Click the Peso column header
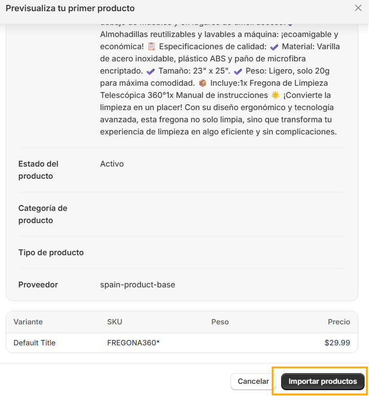 click(220, 322)
